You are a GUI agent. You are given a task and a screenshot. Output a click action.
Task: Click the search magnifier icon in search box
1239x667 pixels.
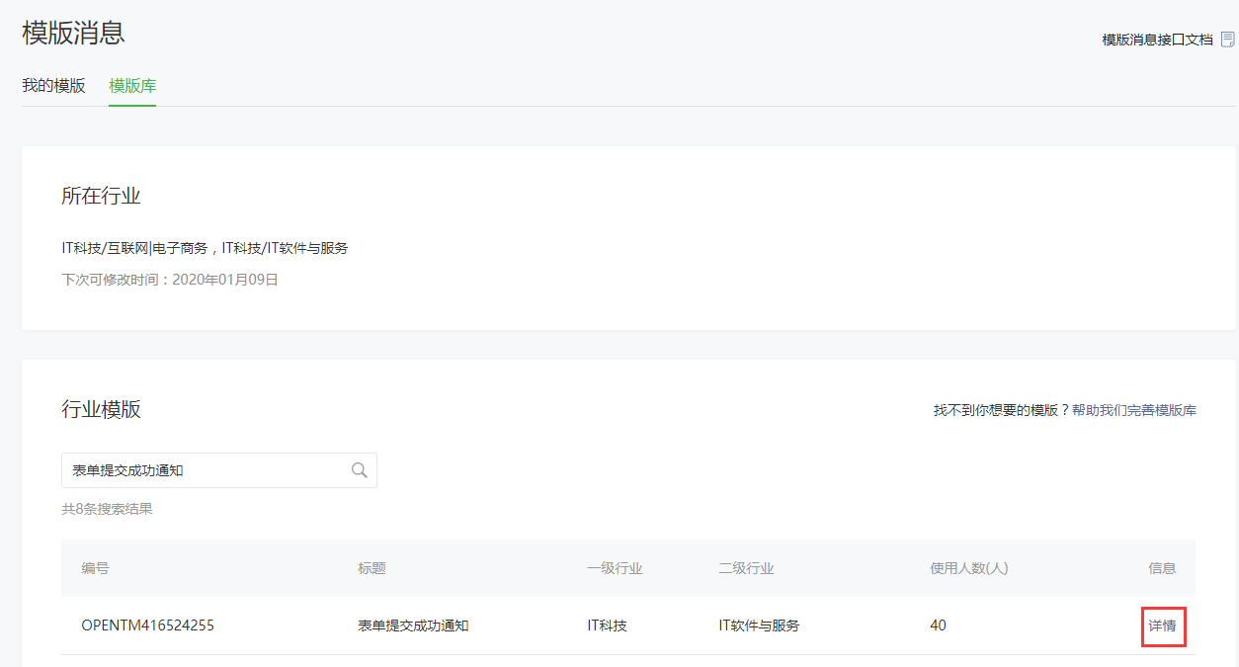(x=360, y=470)
